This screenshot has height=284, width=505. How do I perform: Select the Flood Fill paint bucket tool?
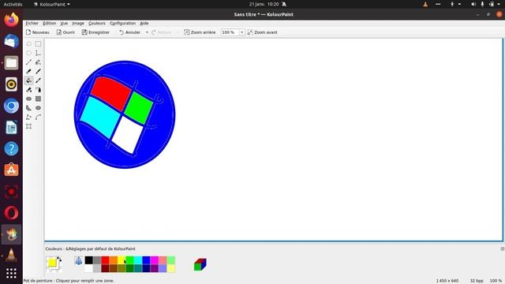click(x=28, y=80)
